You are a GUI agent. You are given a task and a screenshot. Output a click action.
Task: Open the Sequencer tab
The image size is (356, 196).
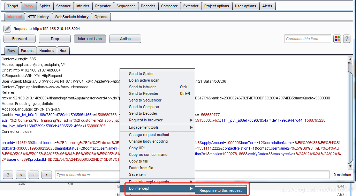pos(126,6)
